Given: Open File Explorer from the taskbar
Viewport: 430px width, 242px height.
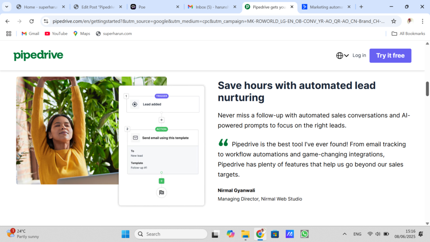Looking at the screenshot, I should tap(245, 234).
